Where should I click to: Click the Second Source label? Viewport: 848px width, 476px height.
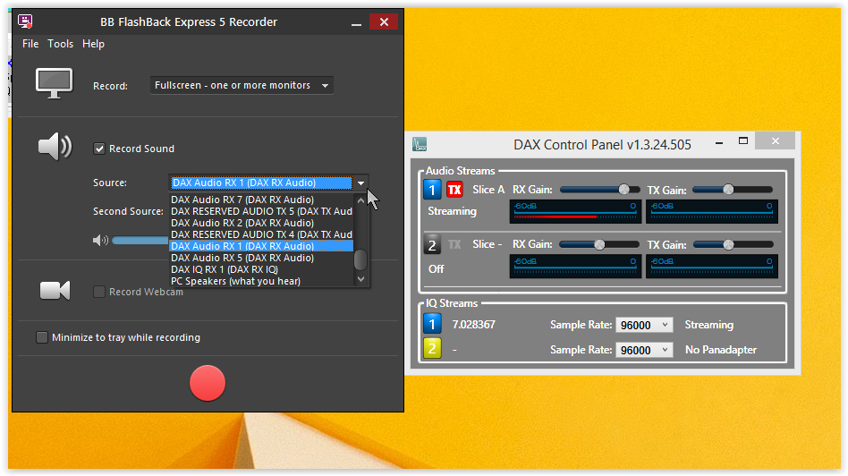tap(128, 211)
